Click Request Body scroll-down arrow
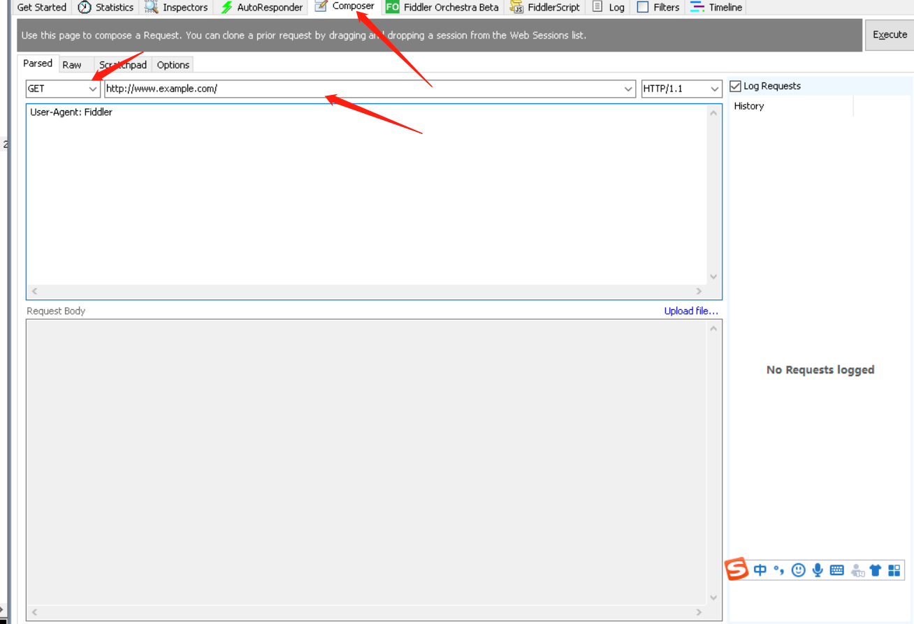 [x=713, y=597]
